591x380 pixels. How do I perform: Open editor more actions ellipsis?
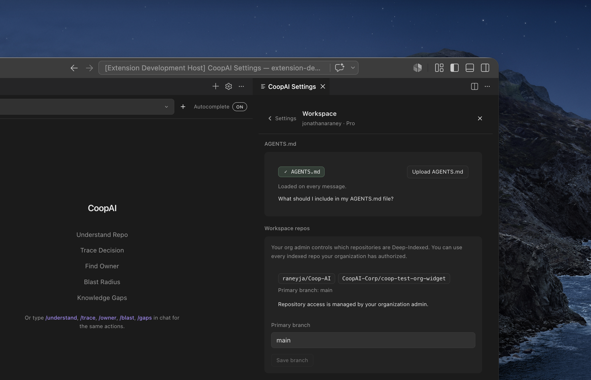tap(487, 86)
